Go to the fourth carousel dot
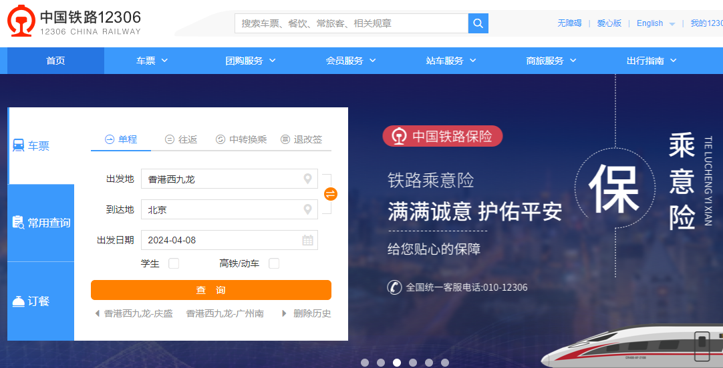 [x=413, y=363]
